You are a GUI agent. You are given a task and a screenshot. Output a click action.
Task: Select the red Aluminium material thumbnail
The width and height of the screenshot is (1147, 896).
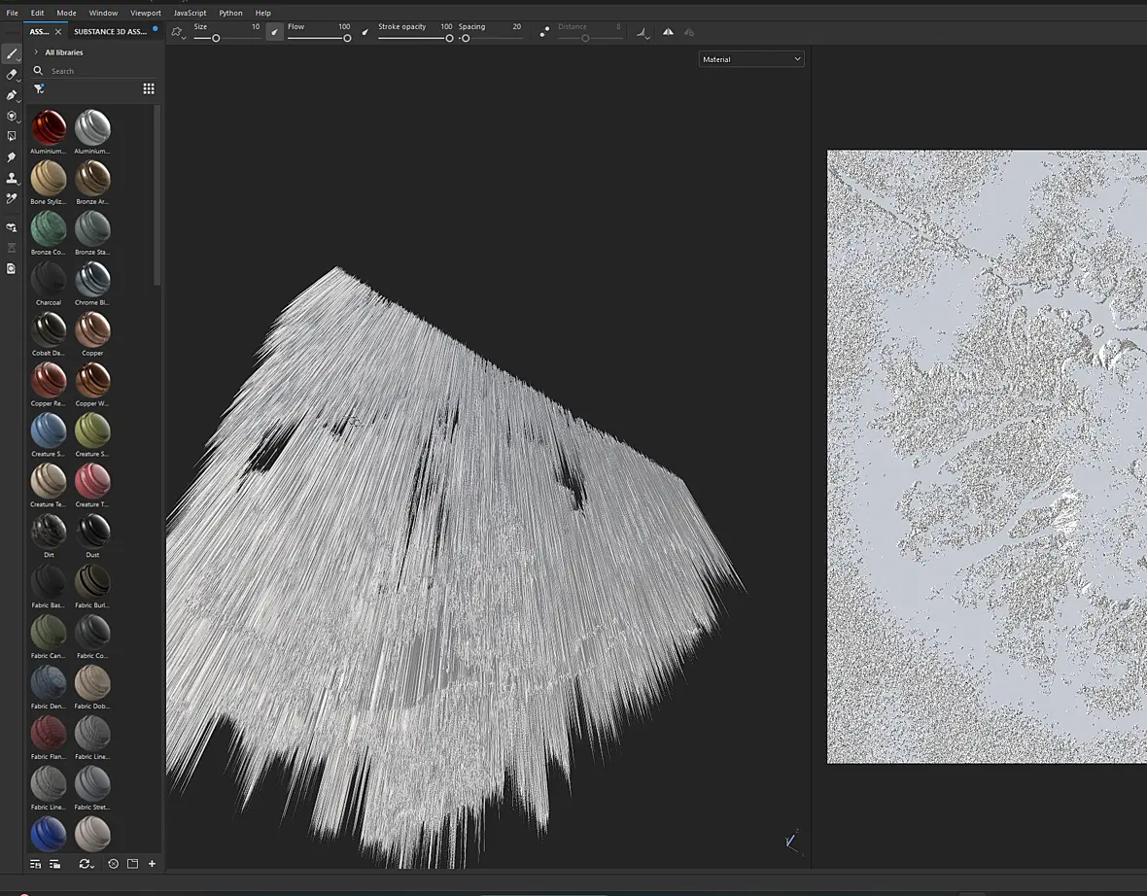[x=49, y=127]
